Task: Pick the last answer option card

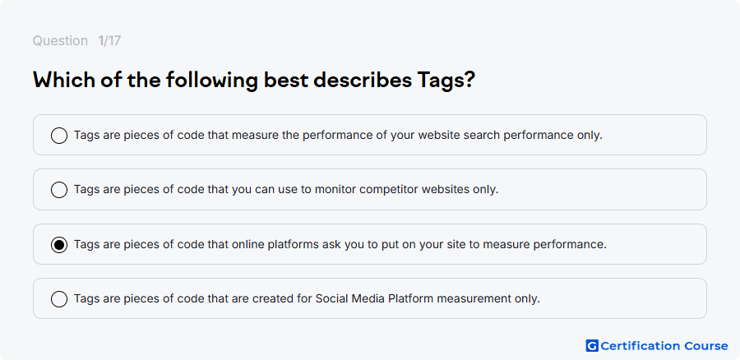Action: pos(369,298)
